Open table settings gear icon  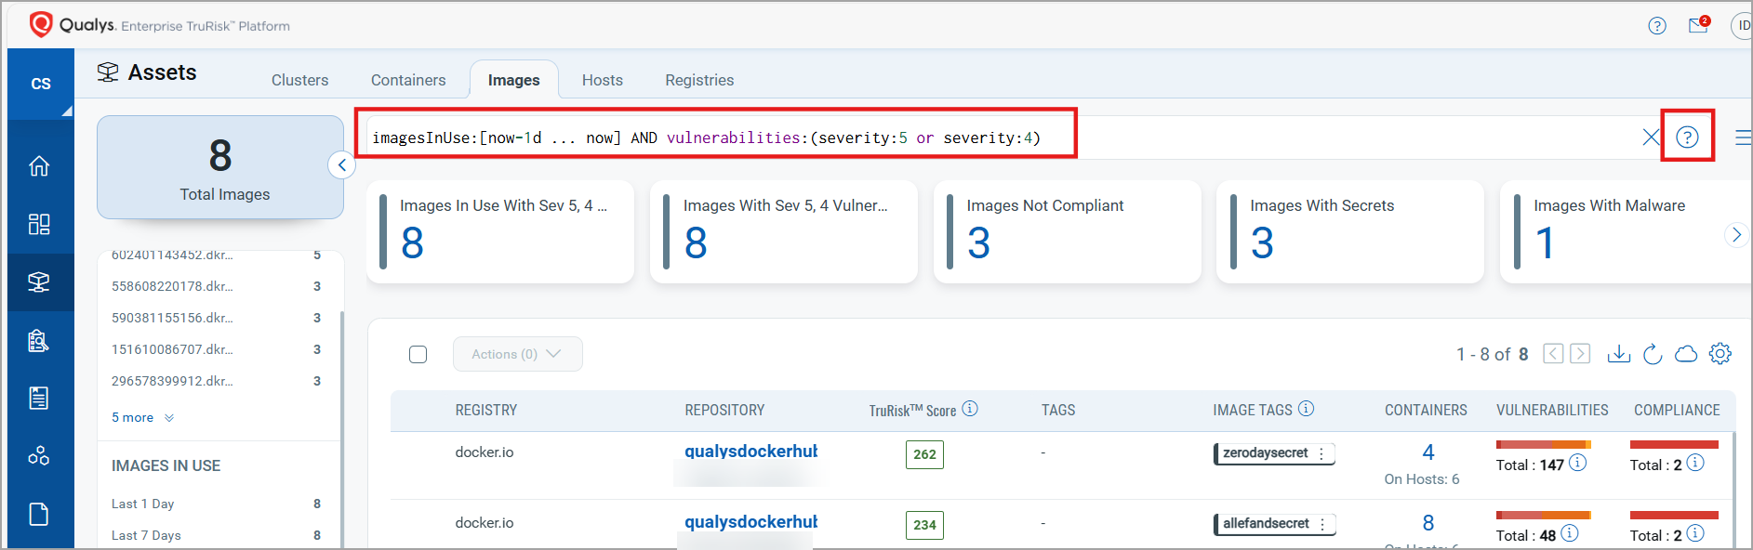pyautogui.click(x=1720, y=354)
